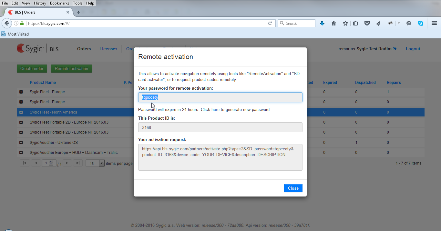Viewport: 441px width, 231px height.
Task: Select the BLS | Orders browser tab
Action: [38, 12]
